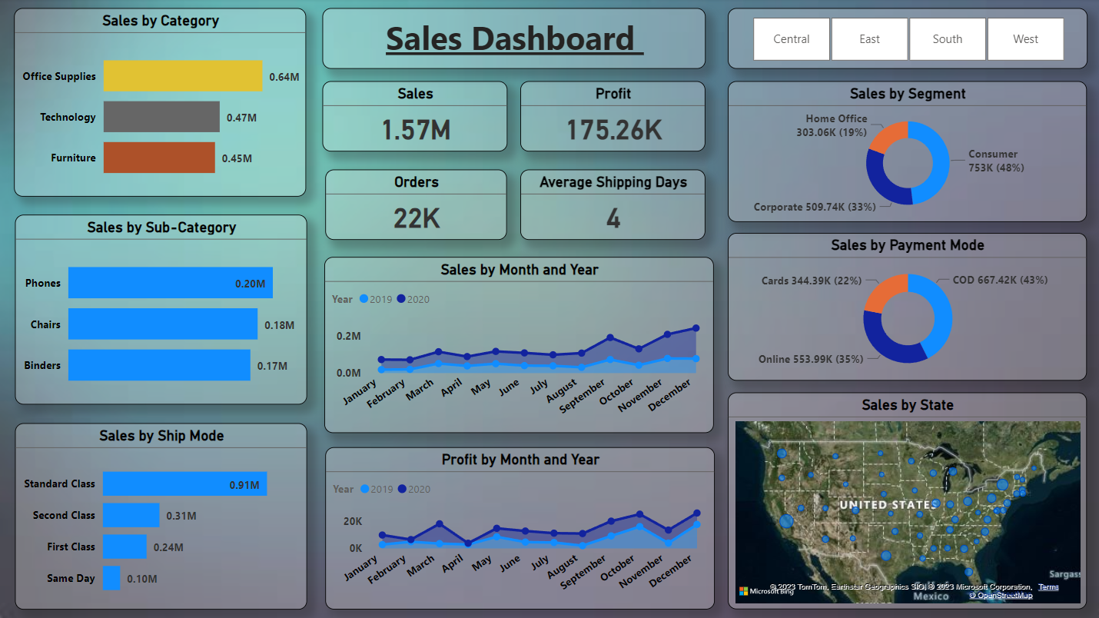The height and width of the screenshot is (618, 1099).
Task: Select the Same Day ship mode bar
Action: click(x=111, y=578)
